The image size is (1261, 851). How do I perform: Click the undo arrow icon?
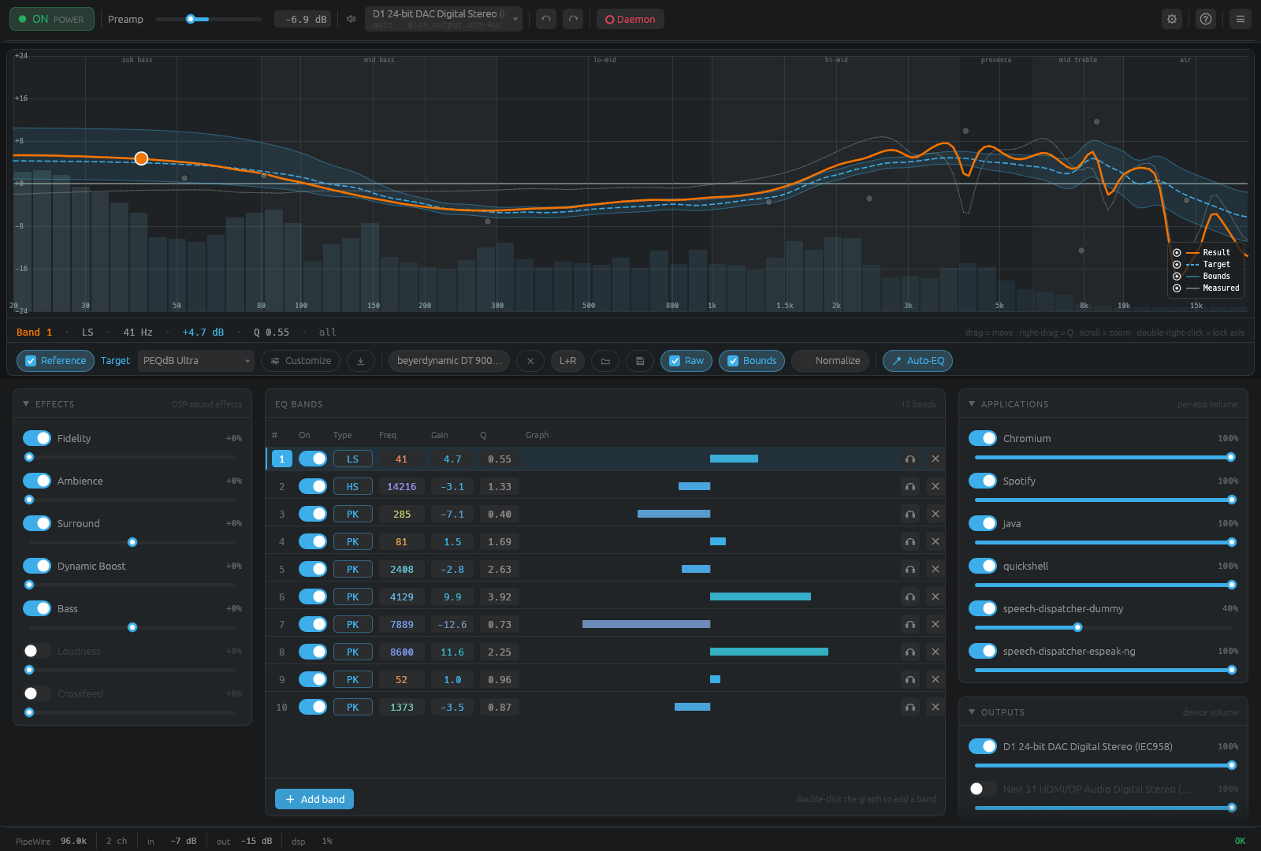point(546,19)
